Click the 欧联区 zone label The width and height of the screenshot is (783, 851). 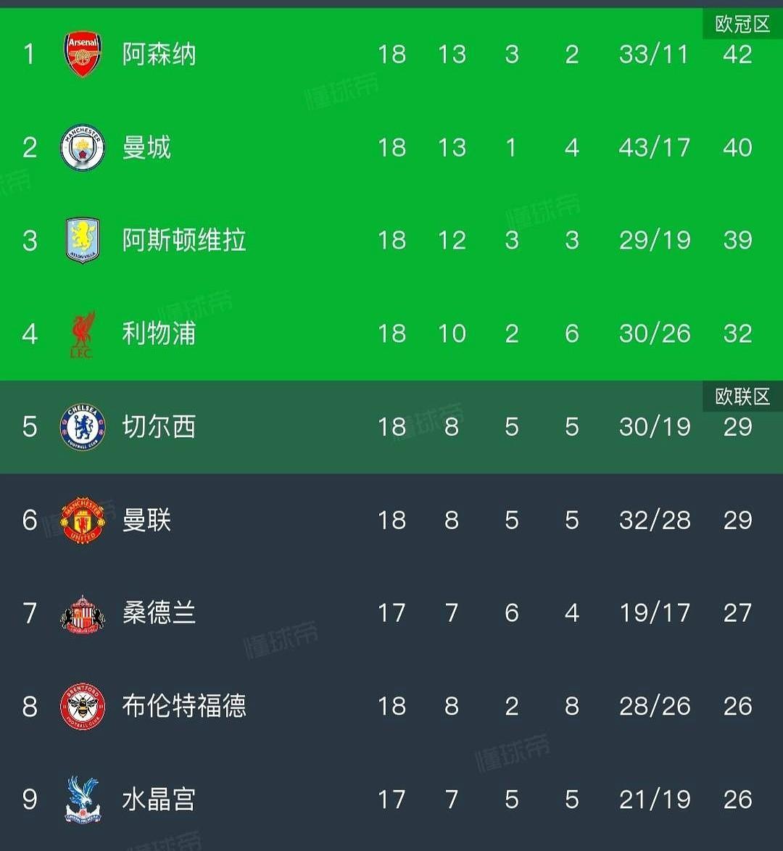click(742, 397)
